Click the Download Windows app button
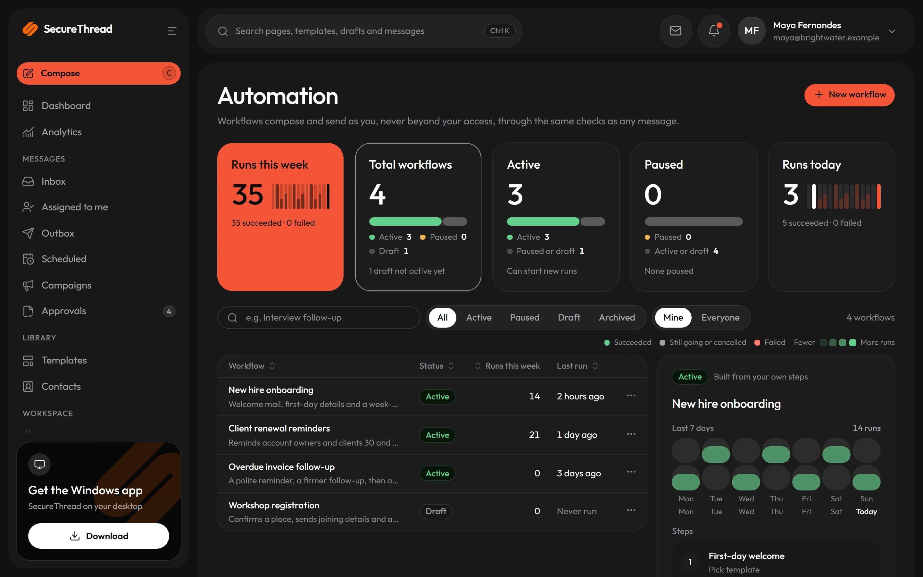The width and height of the screenshot is (923, 577). tap(99, 536)
